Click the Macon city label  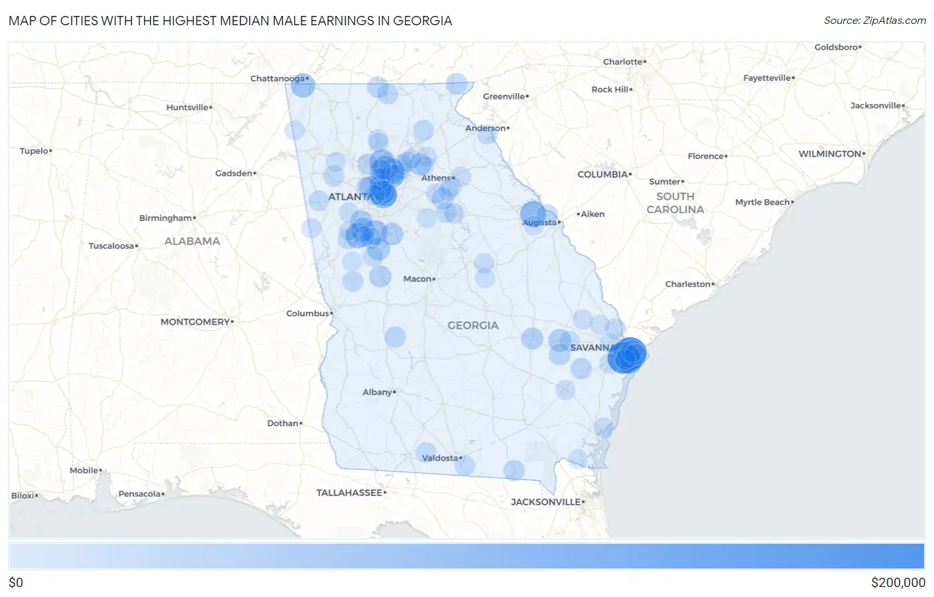418,279
